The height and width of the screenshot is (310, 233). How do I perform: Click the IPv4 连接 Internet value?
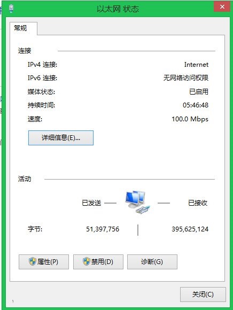[196, 65]
